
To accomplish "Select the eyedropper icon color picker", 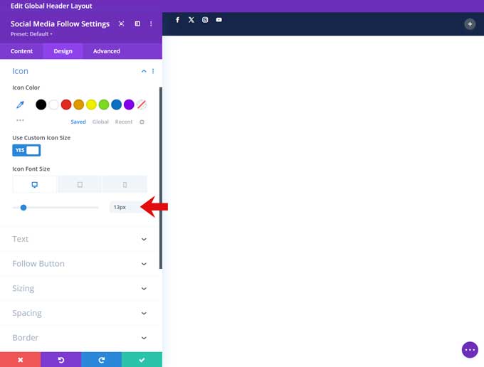I will pyautogui.click(x=21, y=105).
